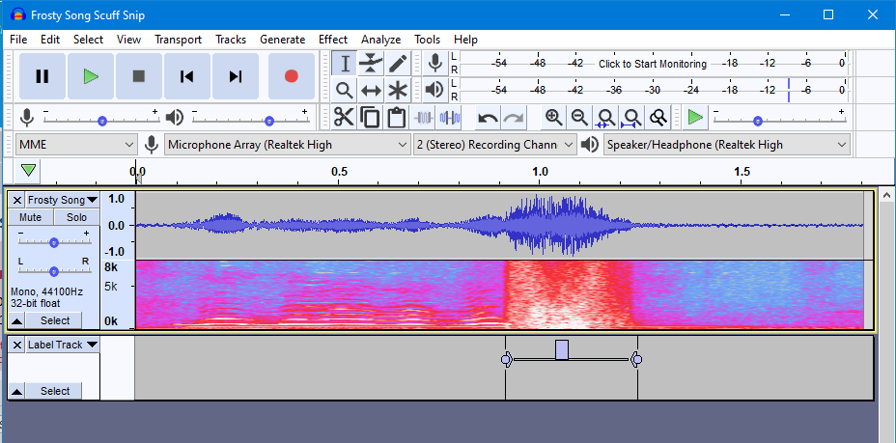Open the Microphone Array device dropdown
Image resolution: width=896 pixels, height=443 pixels.
pos(288,145)
